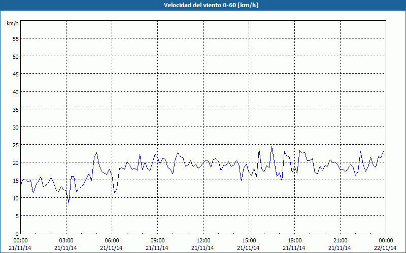The height and width of the screenshot is (253, 406).
Task: Click the highest wind peak after 15:00
Action: (x=272, y=146)
